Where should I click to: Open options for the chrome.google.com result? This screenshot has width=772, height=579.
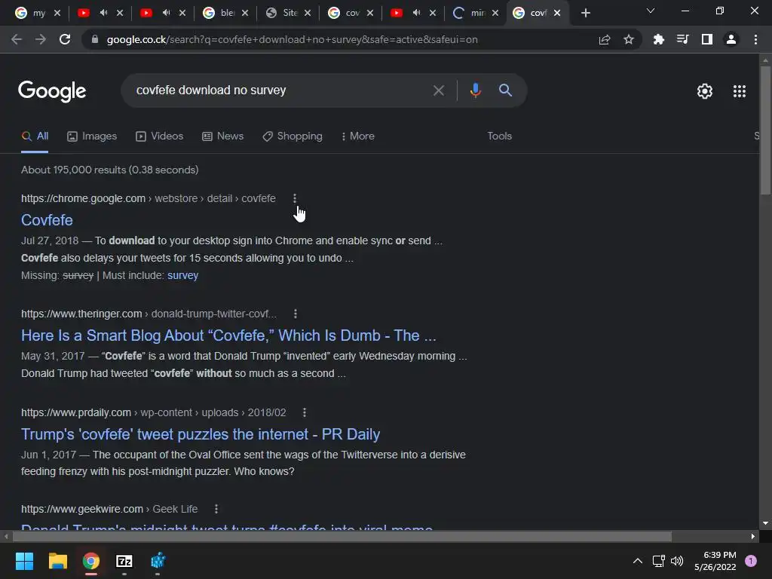coord(295,198)
